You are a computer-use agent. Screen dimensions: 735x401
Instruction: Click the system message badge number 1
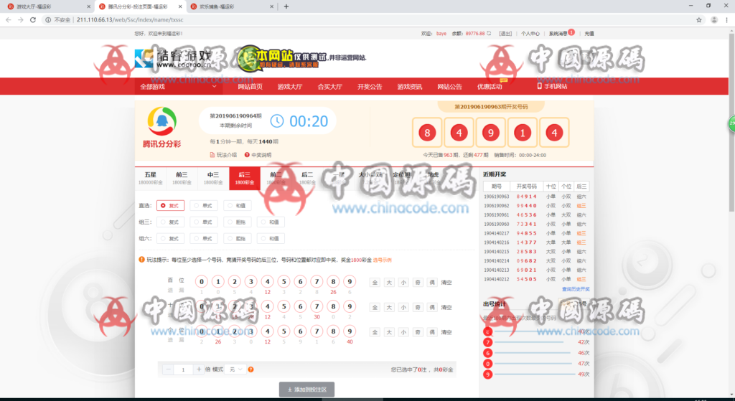click(571, 32)
